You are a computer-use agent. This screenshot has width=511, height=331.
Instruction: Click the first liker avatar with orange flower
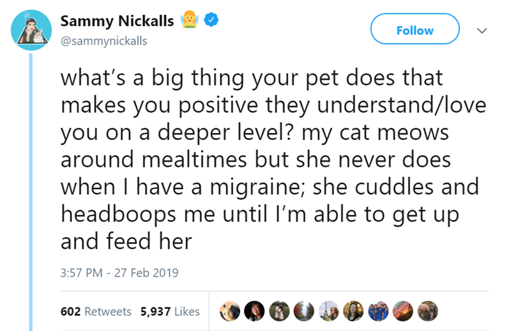(x=229, y=311)
